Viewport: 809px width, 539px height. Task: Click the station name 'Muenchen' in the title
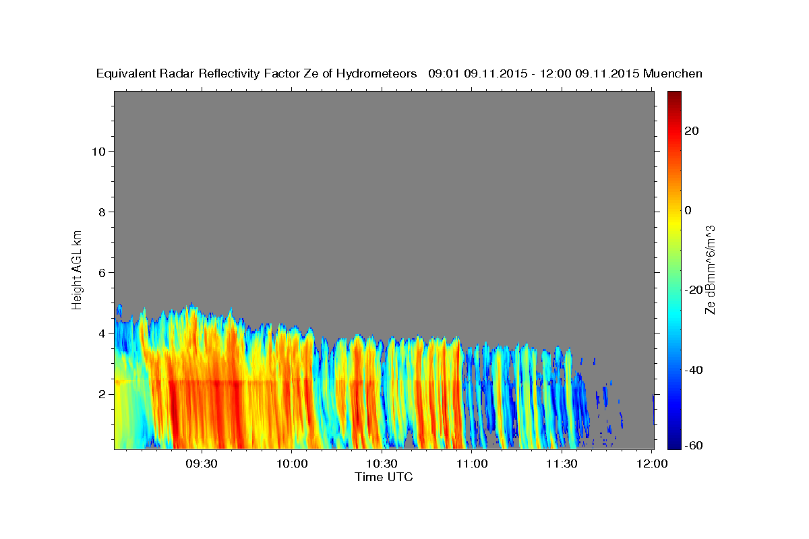[x=673, y=74]
